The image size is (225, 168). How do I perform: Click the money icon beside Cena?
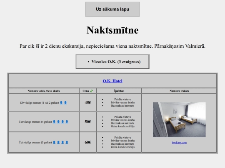click(91, 91)
